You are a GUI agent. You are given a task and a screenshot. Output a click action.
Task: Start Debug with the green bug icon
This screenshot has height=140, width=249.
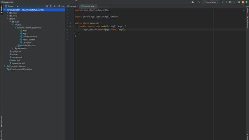(x=226, y=2)
